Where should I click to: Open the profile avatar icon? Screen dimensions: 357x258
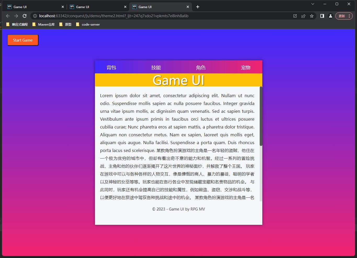(x=331, y=16)
